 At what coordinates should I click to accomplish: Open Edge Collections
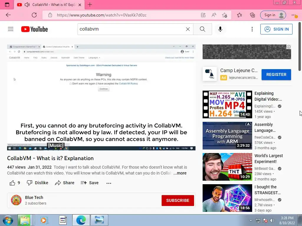pos(252,15)
